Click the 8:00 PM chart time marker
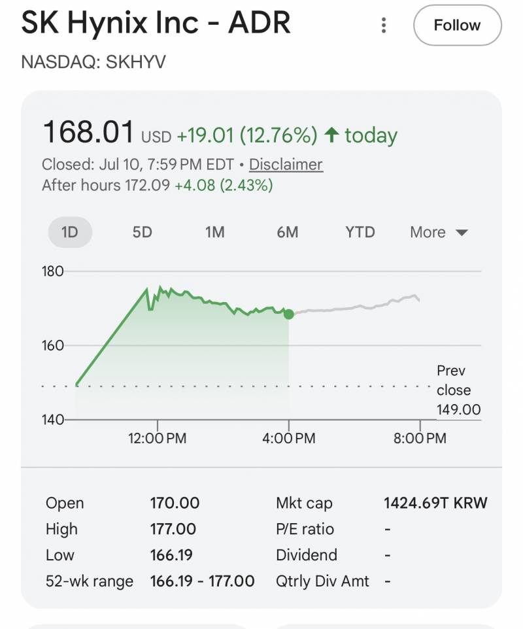 tap(420, 438)
